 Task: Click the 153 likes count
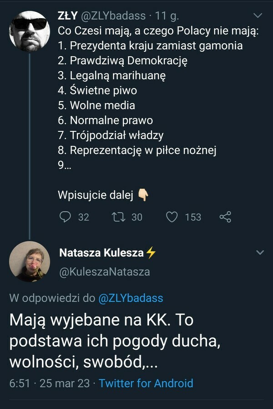click(193, 217)
